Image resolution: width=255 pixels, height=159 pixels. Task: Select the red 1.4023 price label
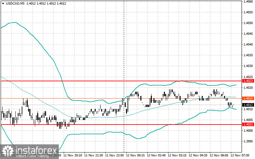(x=248, y=81)
